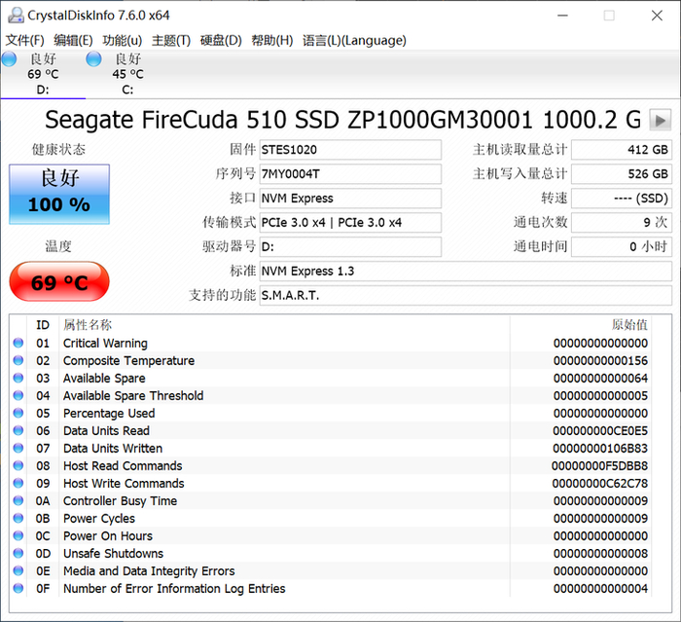Go to next disk with arrow button
Screen dimensions: 681x622
[x=661, y=120]
